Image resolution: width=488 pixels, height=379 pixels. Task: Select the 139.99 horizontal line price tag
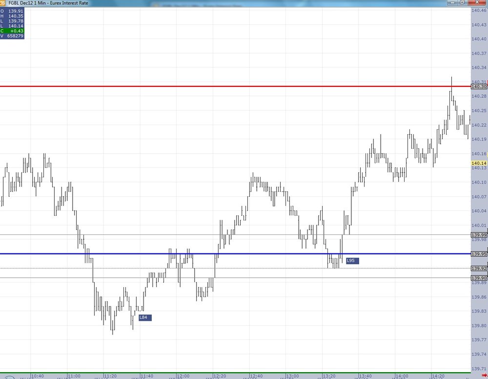479,235
